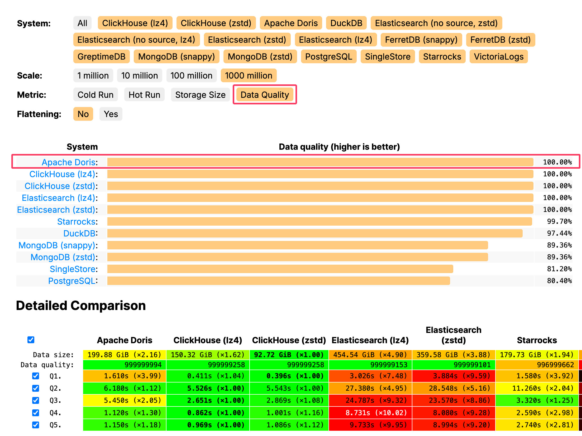Uncheck the Q1 row checkbox
The image size is (582, 436).
pos(36,376)
